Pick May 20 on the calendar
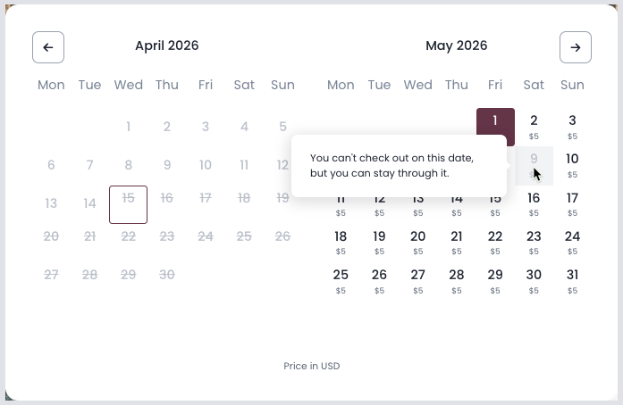 pyautogui.click(x=417, y=243)
